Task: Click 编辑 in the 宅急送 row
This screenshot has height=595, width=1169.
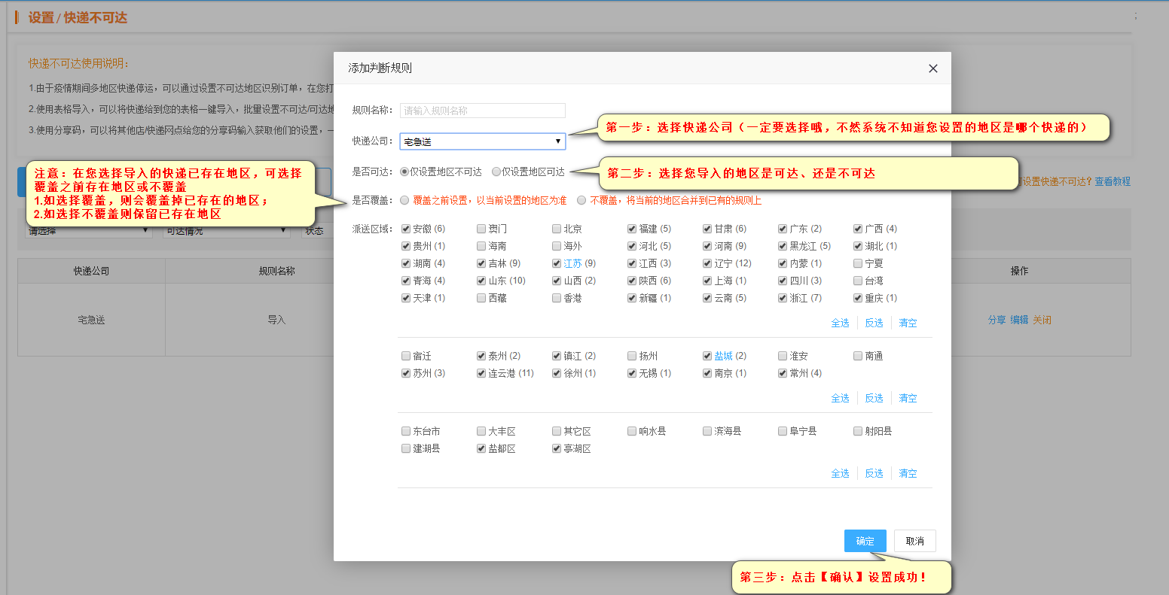Action: pos(1019,320)
